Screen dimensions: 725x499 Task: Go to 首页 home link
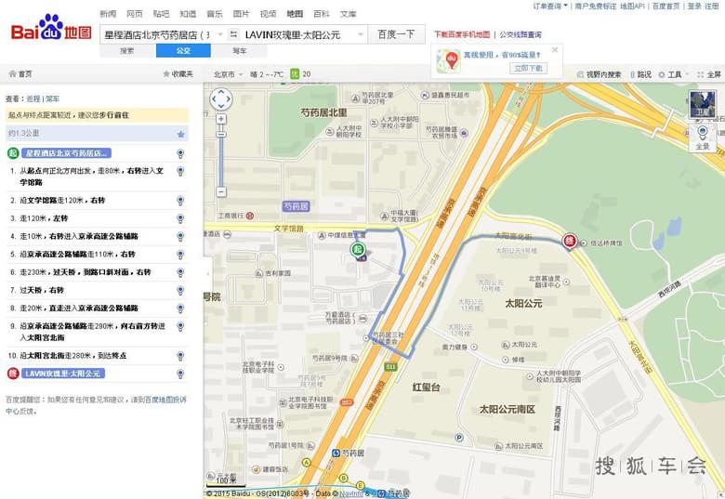(x=20, y=74)
